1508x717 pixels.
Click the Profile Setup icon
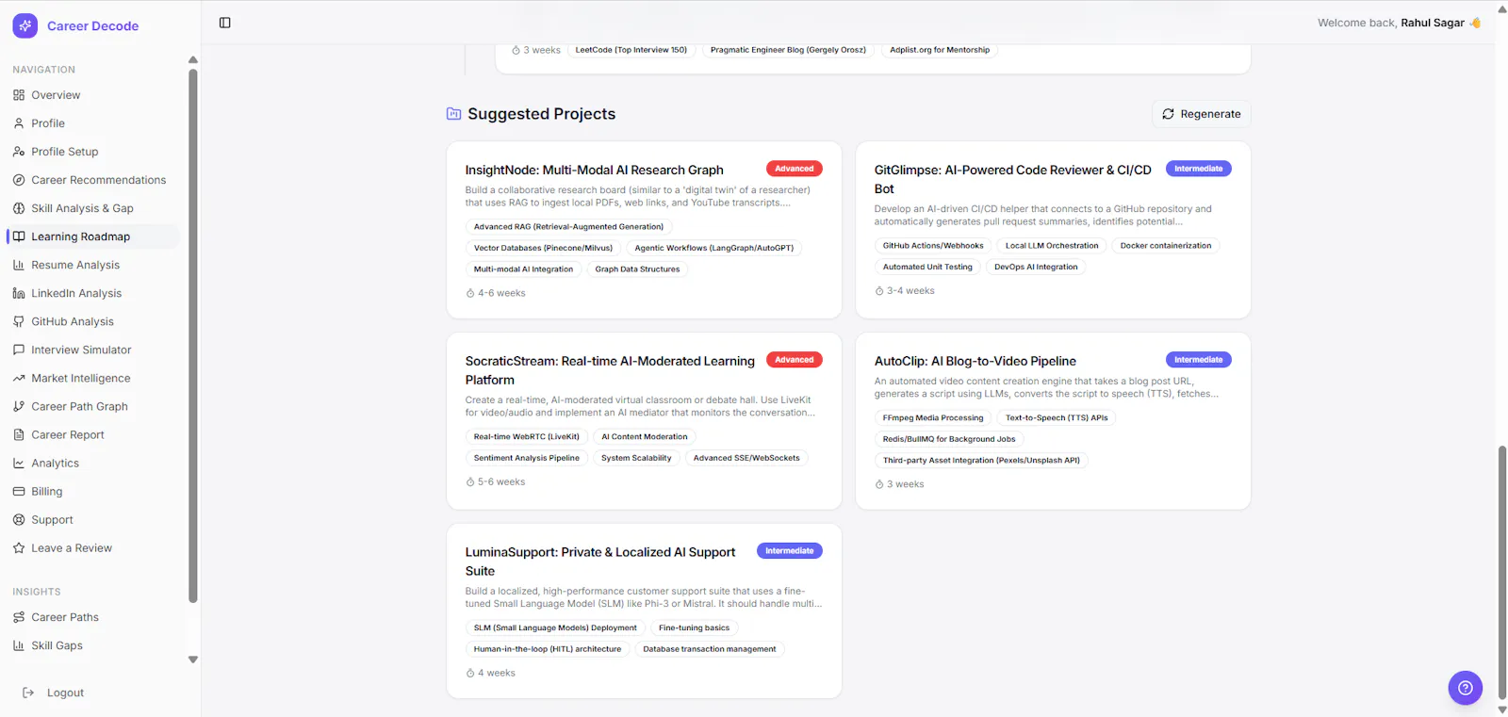(19, 152)
